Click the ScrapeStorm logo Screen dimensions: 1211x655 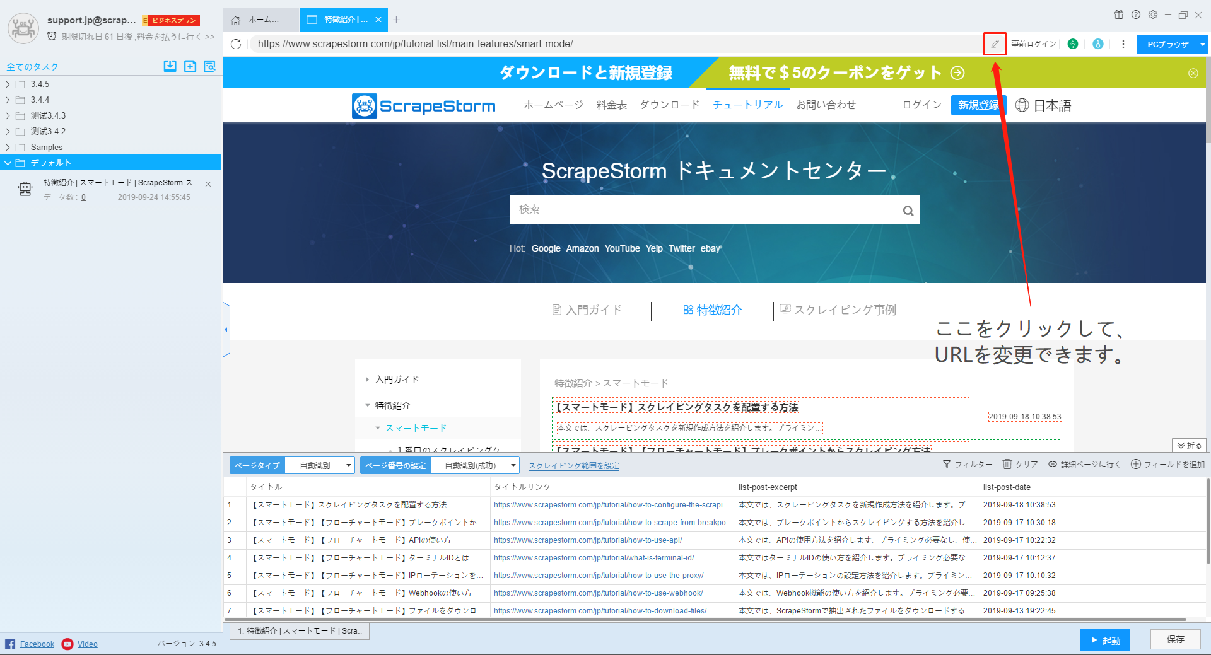point(424,105)
